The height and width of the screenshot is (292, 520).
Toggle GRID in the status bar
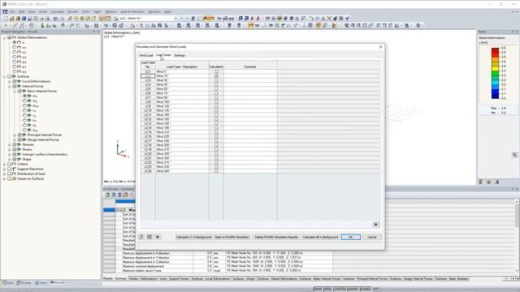point(327,289)
